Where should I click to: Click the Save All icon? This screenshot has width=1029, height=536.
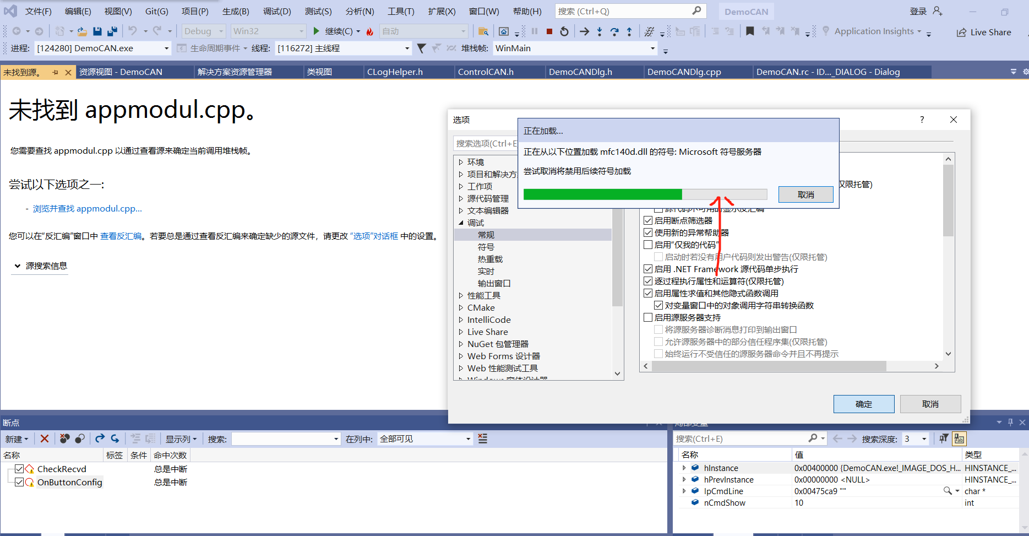pyautogui.click(x=112, y=31)
